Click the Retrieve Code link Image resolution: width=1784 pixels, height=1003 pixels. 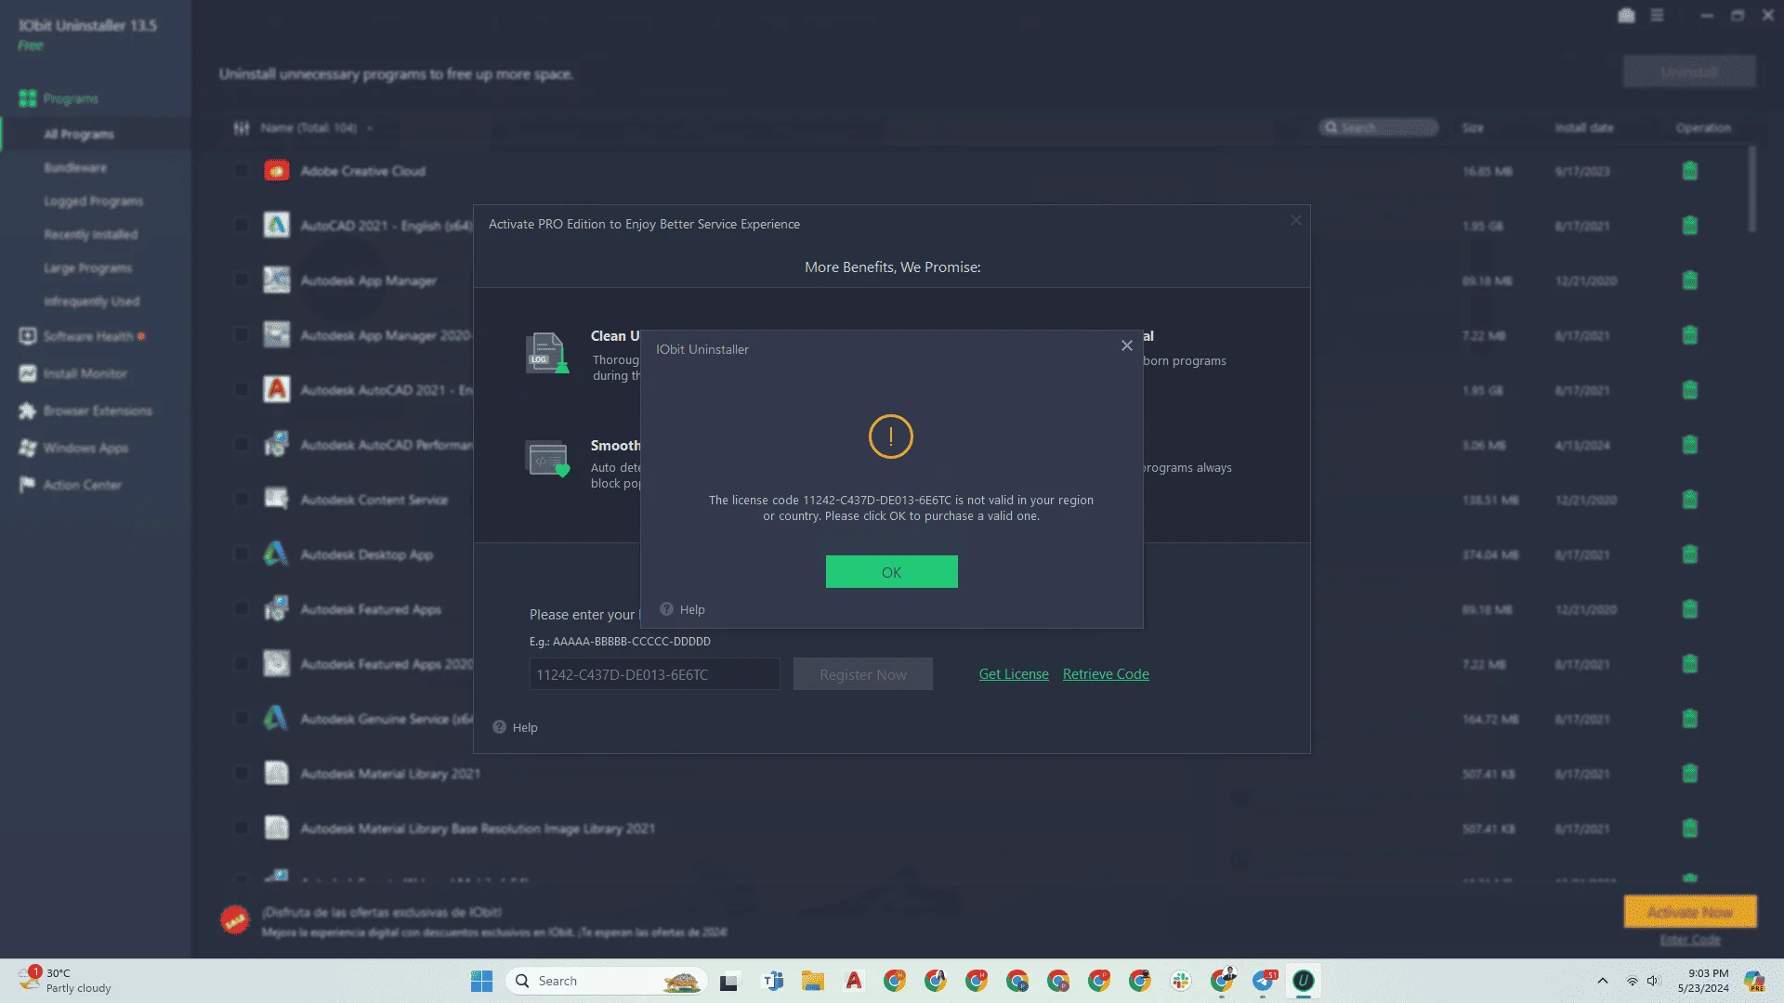(x=1106, y=674)
